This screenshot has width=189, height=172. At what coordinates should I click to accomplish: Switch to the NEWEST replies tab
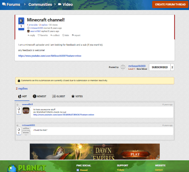tap(40, 96)
